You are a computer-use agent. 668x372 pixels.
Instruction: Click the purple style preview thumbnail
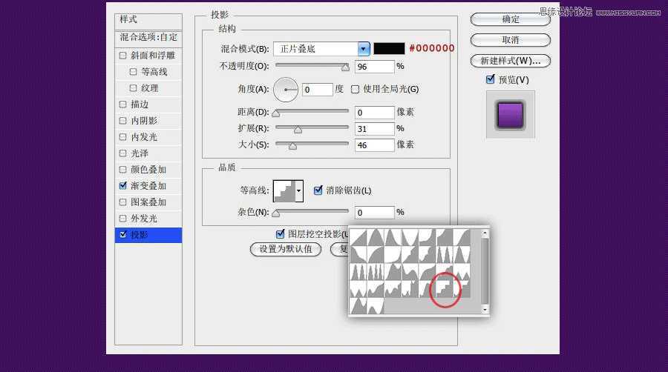510,114
